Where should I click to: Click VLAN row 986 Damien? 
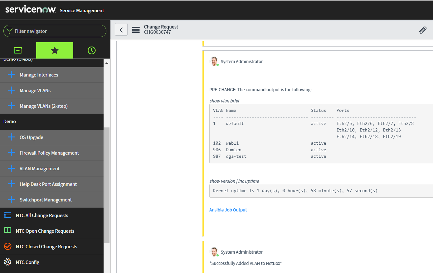[x=270, y=150]
